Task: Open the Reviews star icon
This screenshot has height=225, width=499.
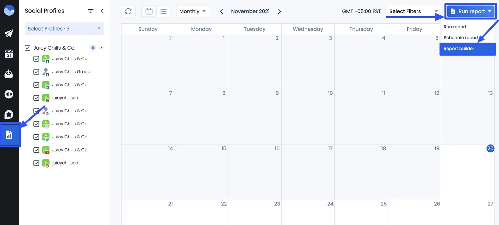Action: tap(9, 114)
